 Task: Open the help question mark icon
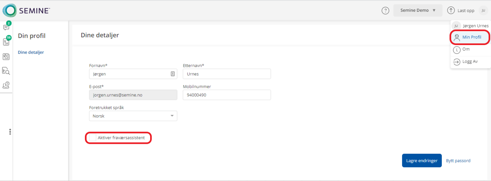(x=386, y=11)
